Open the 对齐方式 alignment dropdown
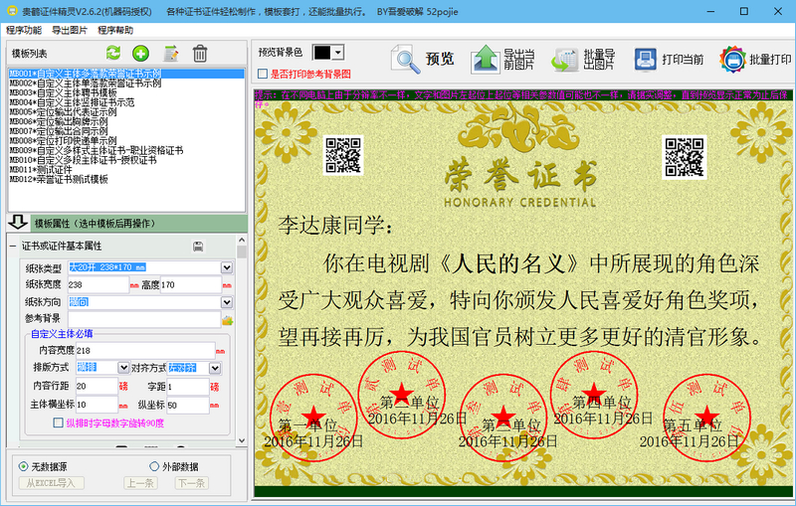796x506 pixels. (215, 368)
